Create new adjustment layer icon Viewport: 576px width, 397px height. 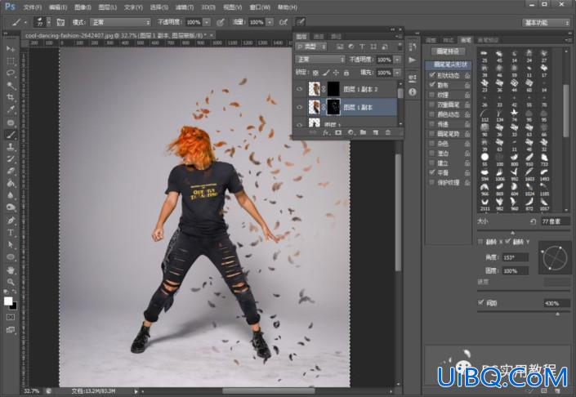coord(351,132)
